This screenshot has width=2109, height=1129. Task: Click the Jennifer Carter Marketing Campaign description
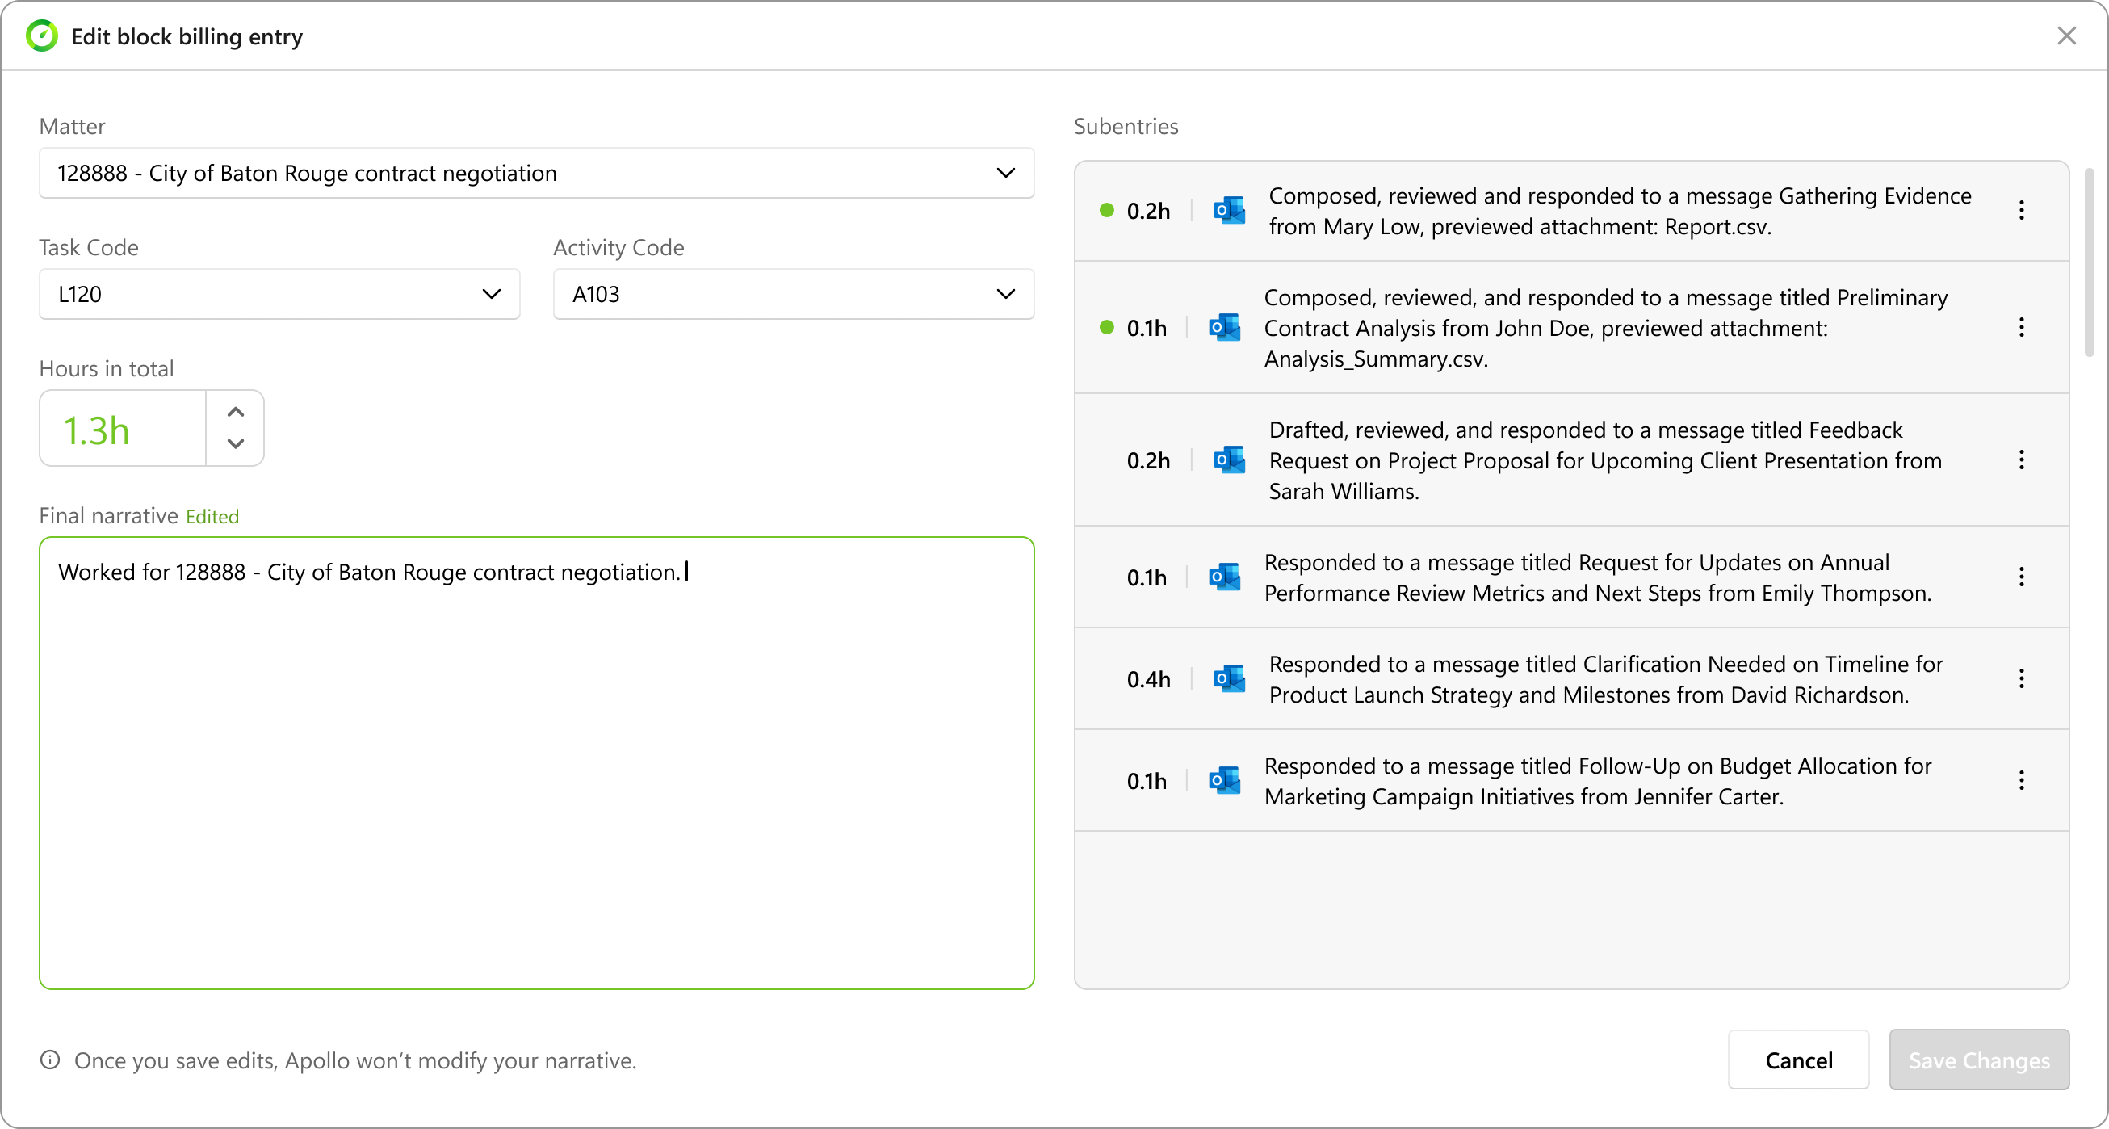click(x=1597, y=782)
